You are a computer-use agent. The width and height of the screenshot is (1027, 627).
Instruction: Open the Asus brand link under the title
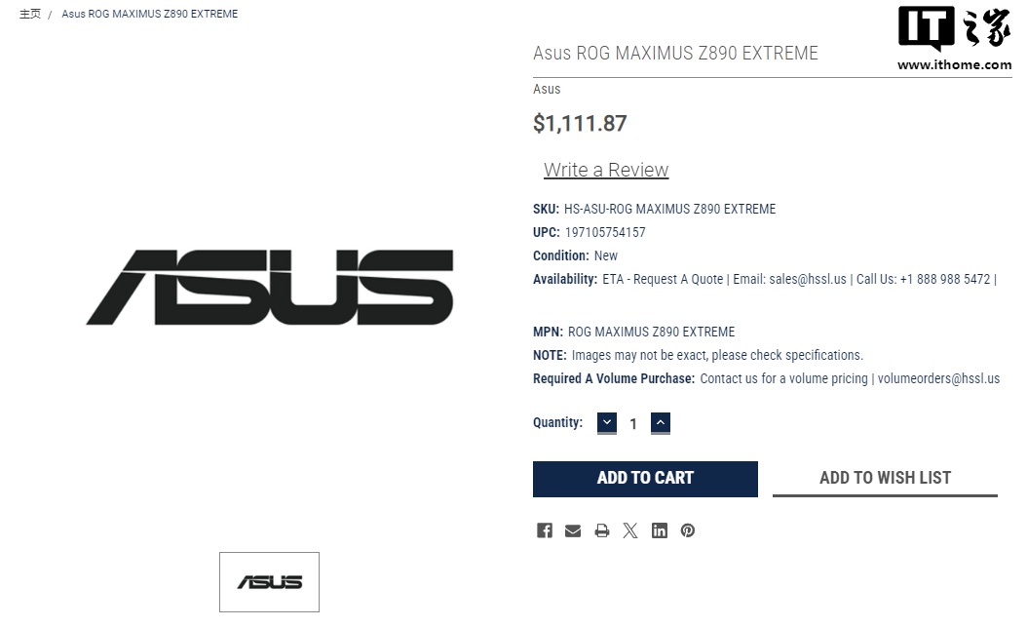pos(547,89)
